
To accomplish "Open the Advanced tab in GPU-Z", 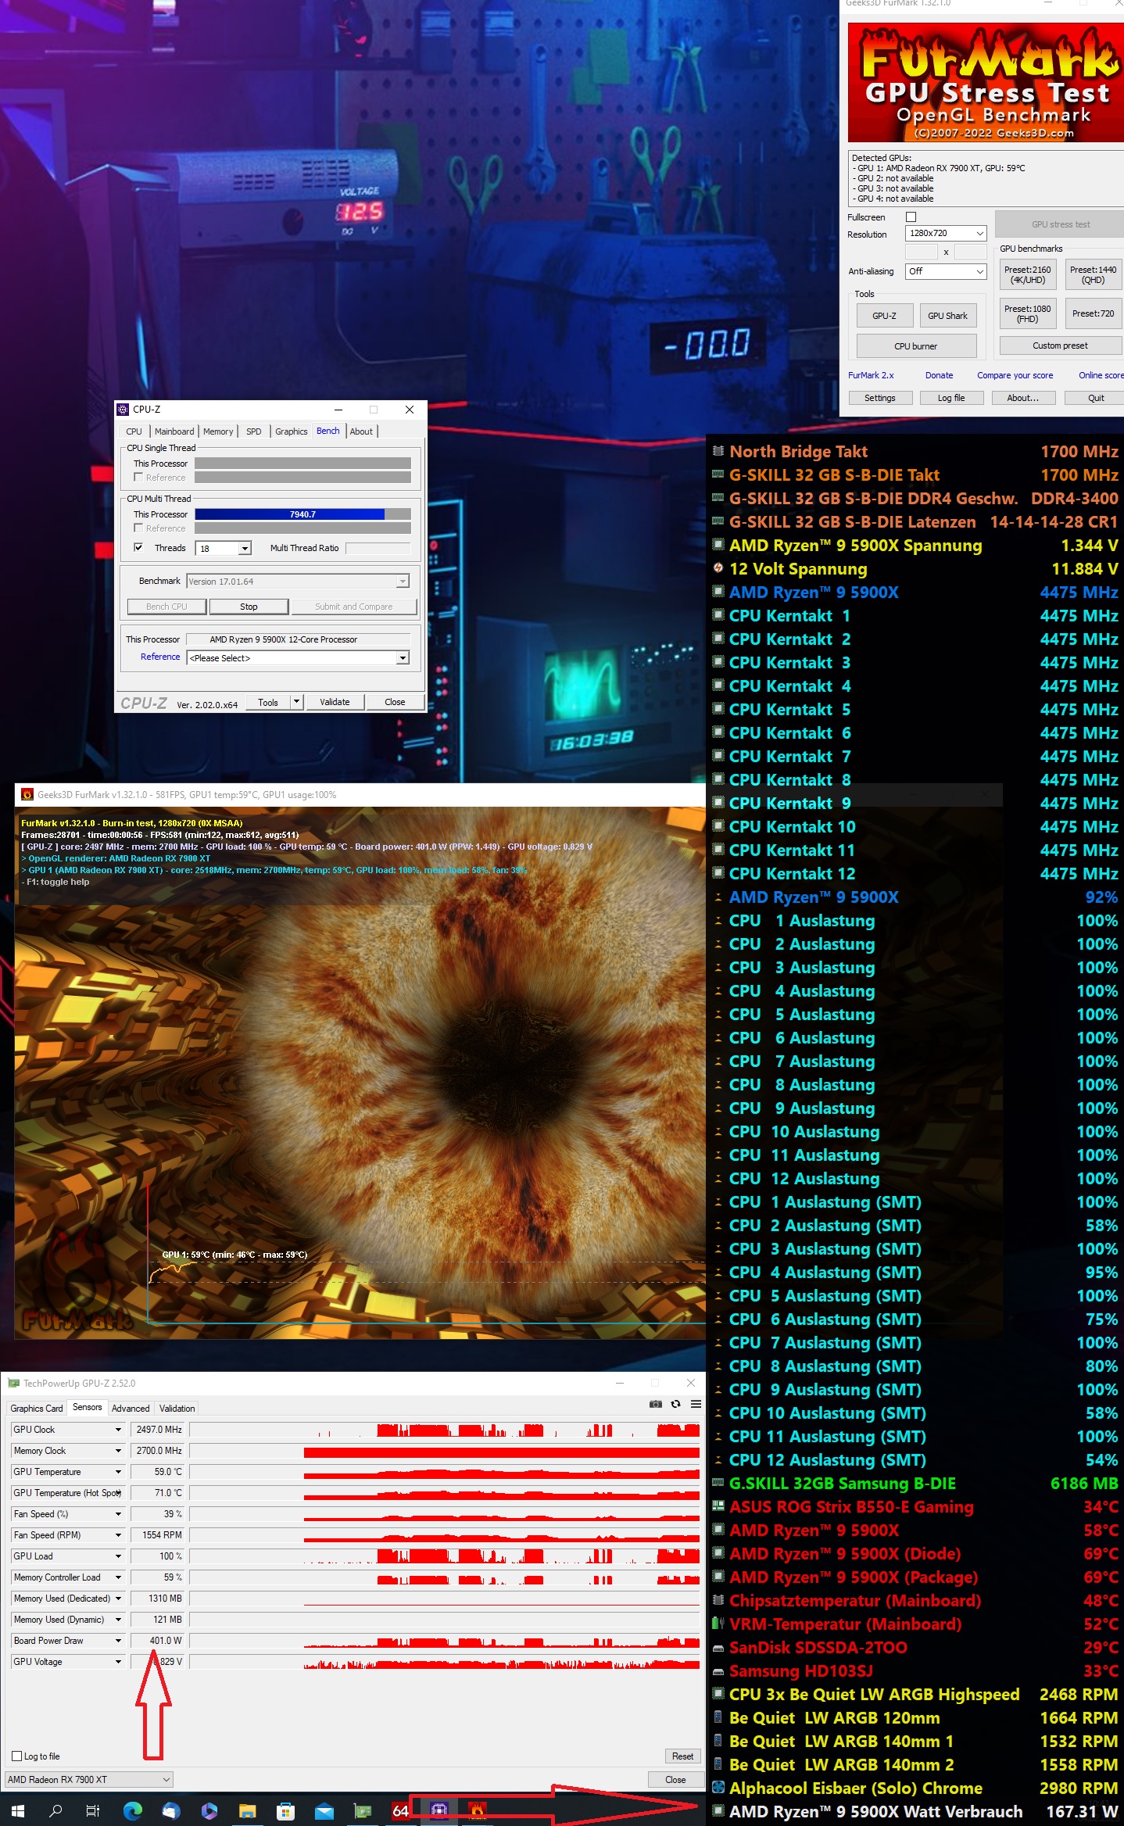I will click(131, 1408).
